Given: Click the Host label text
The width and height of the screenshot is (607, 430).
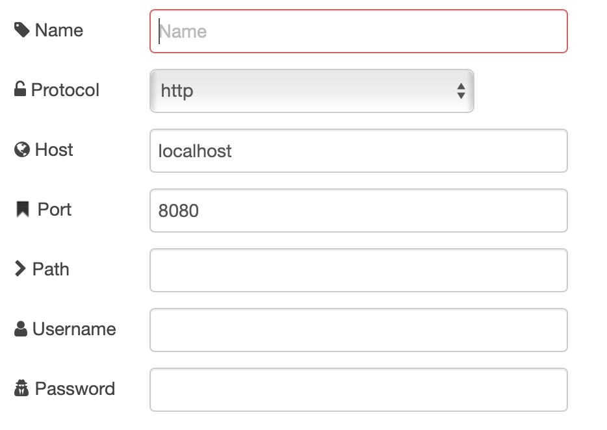Looking at the screenshot, I should 54,150.
